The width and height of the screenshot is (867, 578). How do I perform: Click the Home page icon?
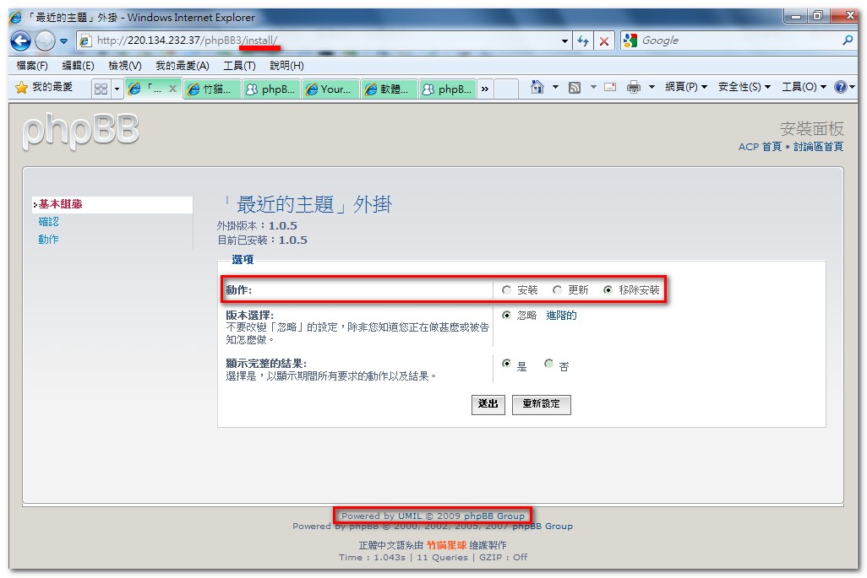(537, 88)
